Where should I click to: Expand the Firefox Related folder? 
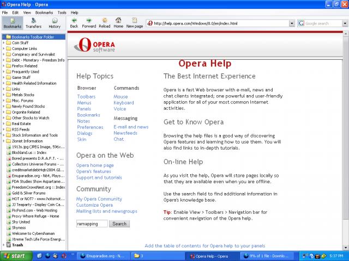(x=4, y=66)
